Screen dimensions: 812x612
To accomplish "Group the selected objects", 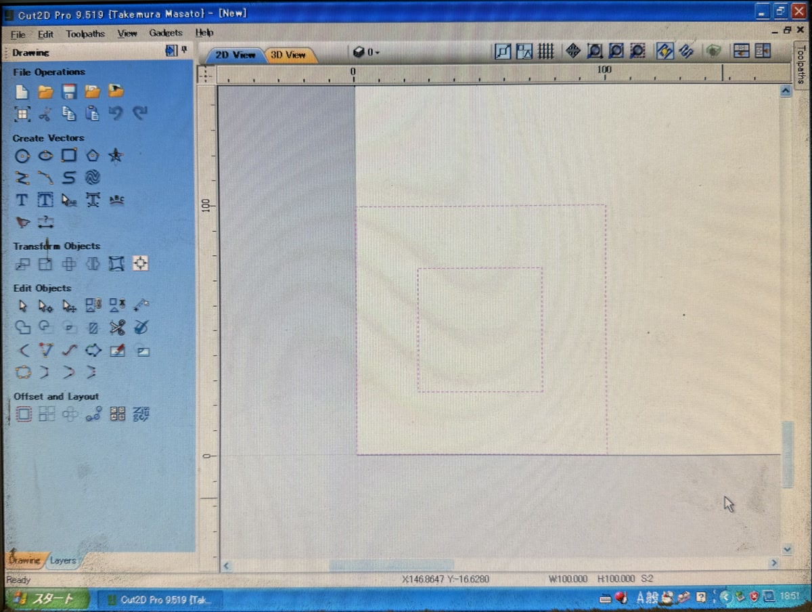I will [x=93, y=306].
